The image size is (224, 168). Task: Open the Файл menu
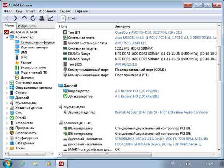pos(8,11)
